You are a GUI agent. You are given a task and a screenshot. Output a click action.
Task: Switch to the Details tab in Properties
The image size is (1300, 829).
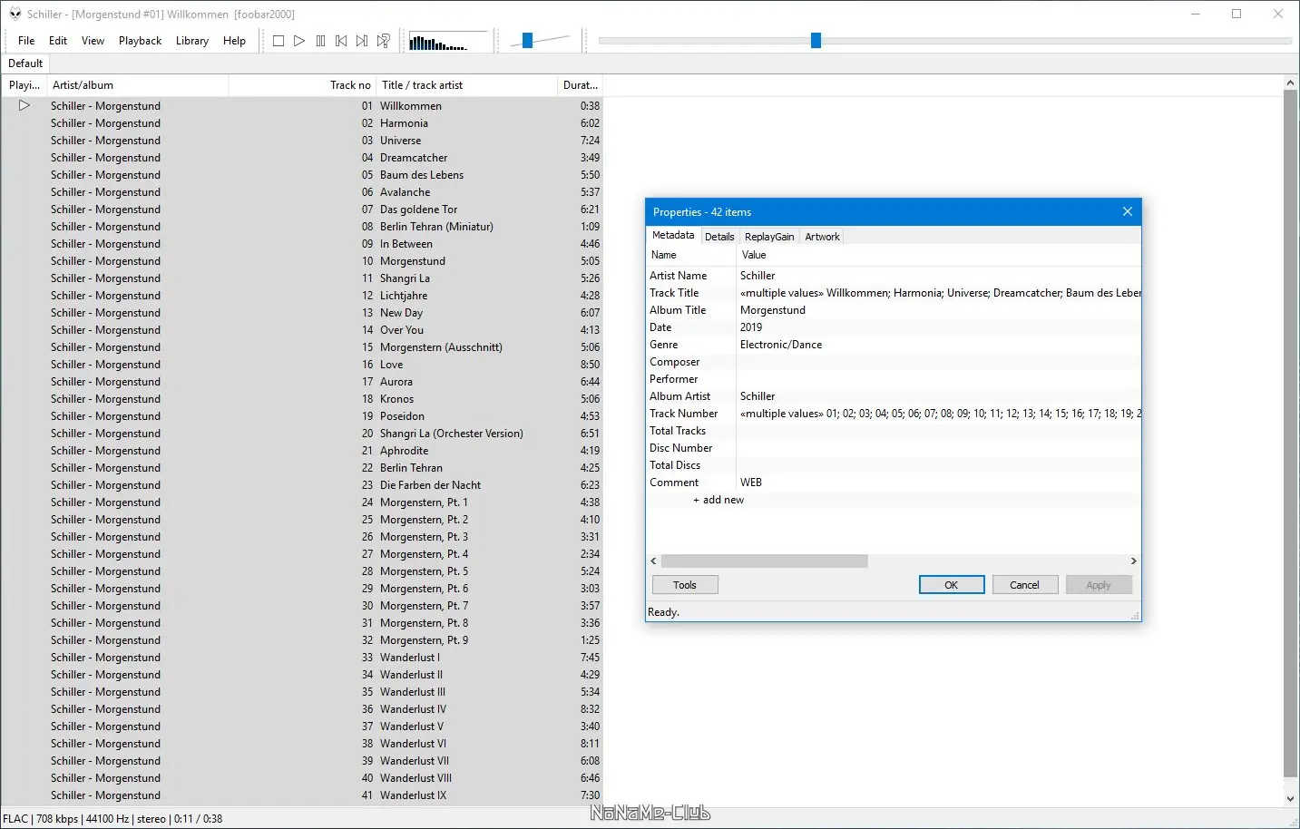tap(719, 237)
